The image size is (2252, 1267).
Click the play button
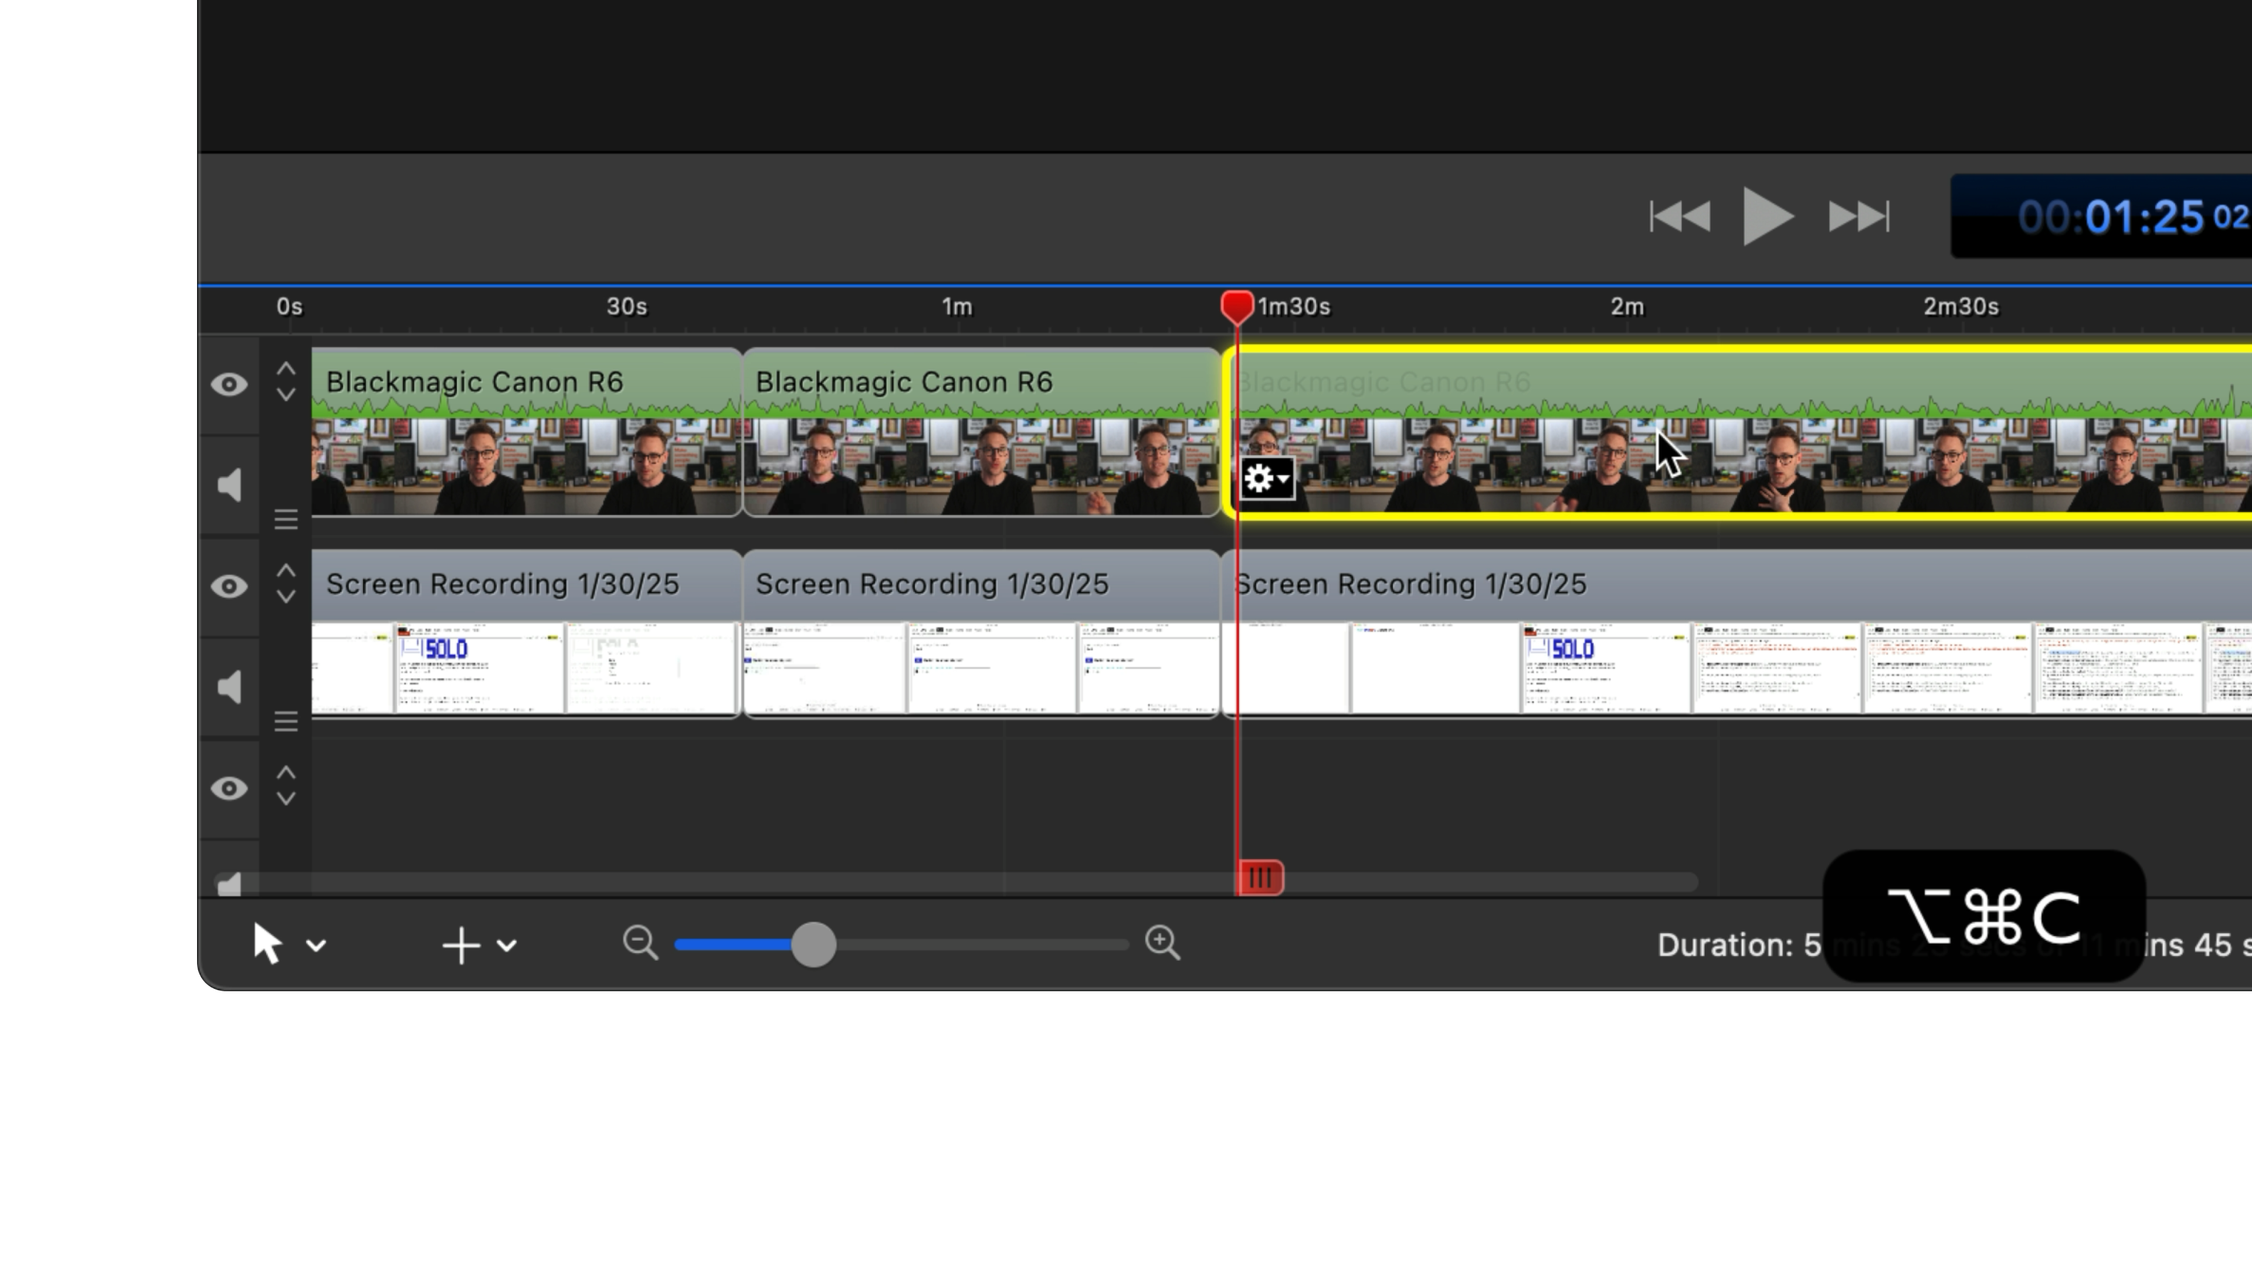tap(1767, 216)
